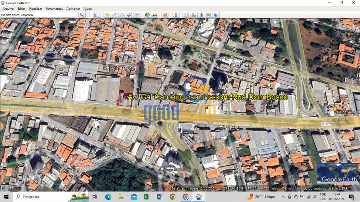Toggle historical imagery clock button

point(147,15)
